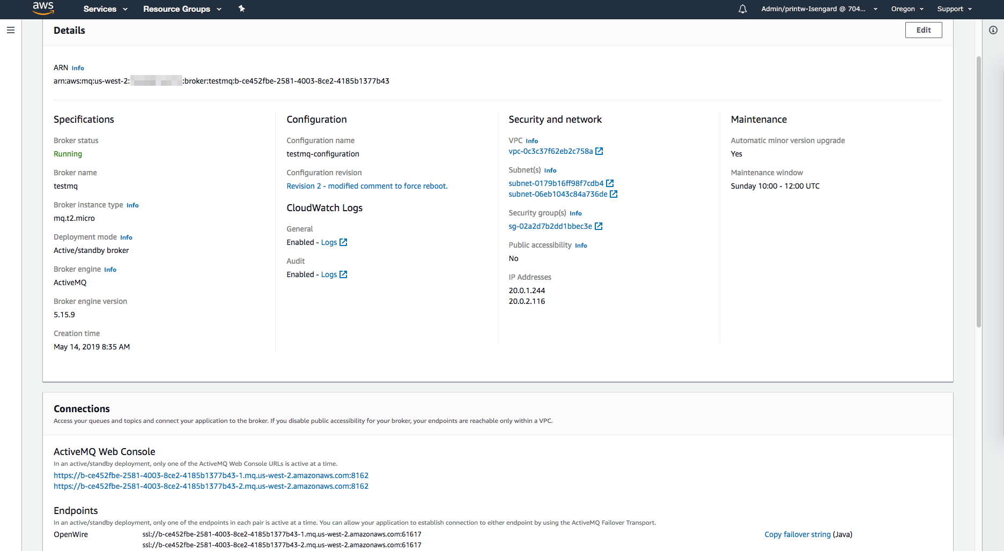
Task: Open security group sg-02a2d7b2dd1bbec3e link
Action: [550, 226]
